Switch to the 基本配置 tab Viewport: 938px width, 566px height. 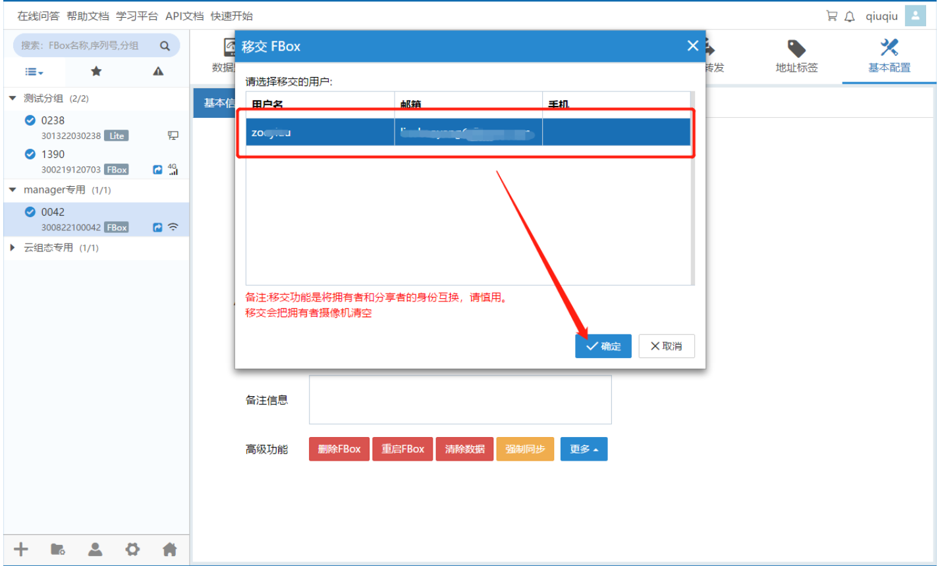pyautogui.click(x=889, y=56)
